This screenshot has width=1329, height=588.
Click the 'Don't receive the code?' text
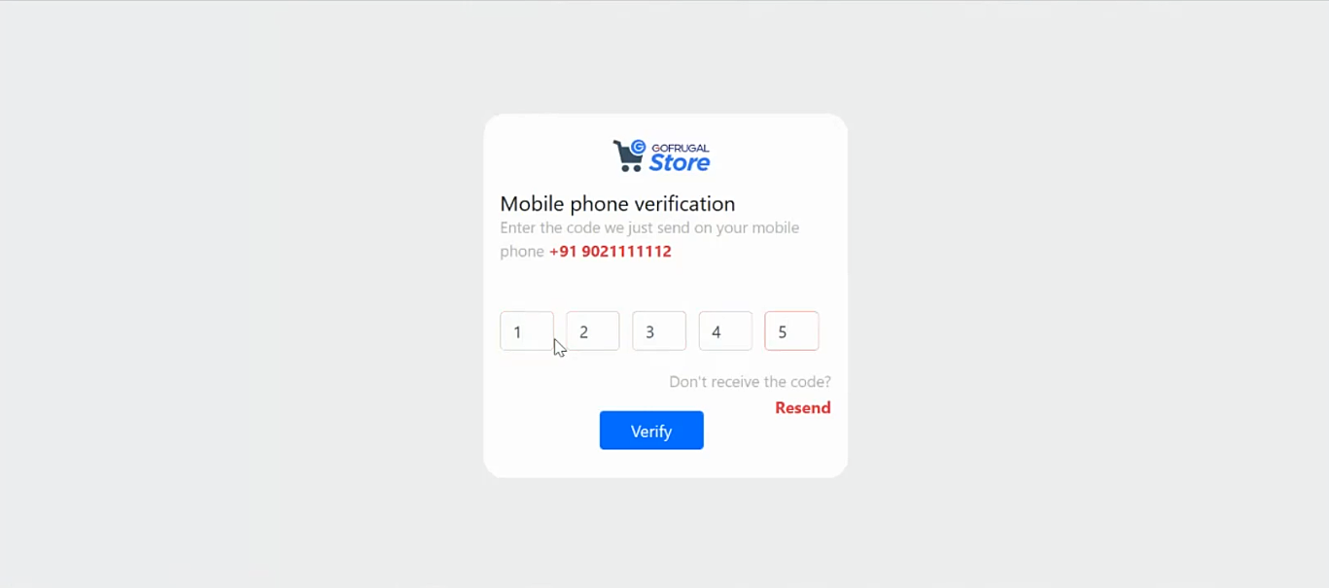click(750, 382)
